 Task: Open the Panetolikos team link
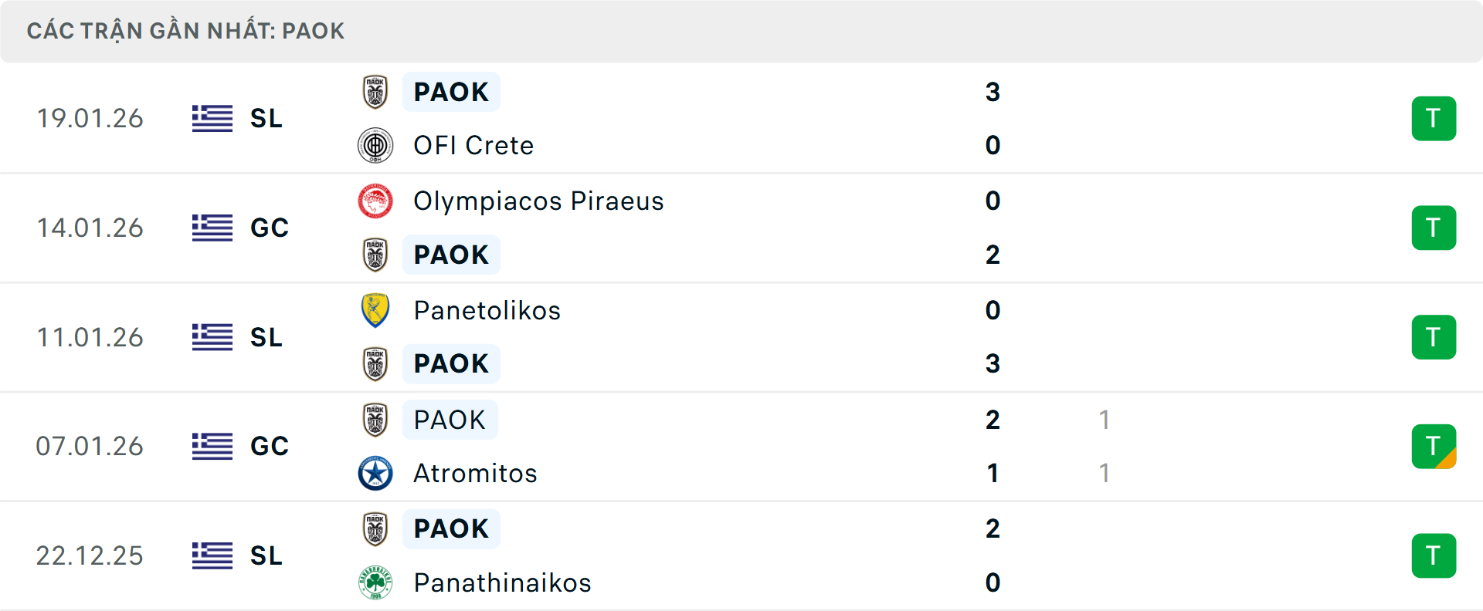coord(487,310)
